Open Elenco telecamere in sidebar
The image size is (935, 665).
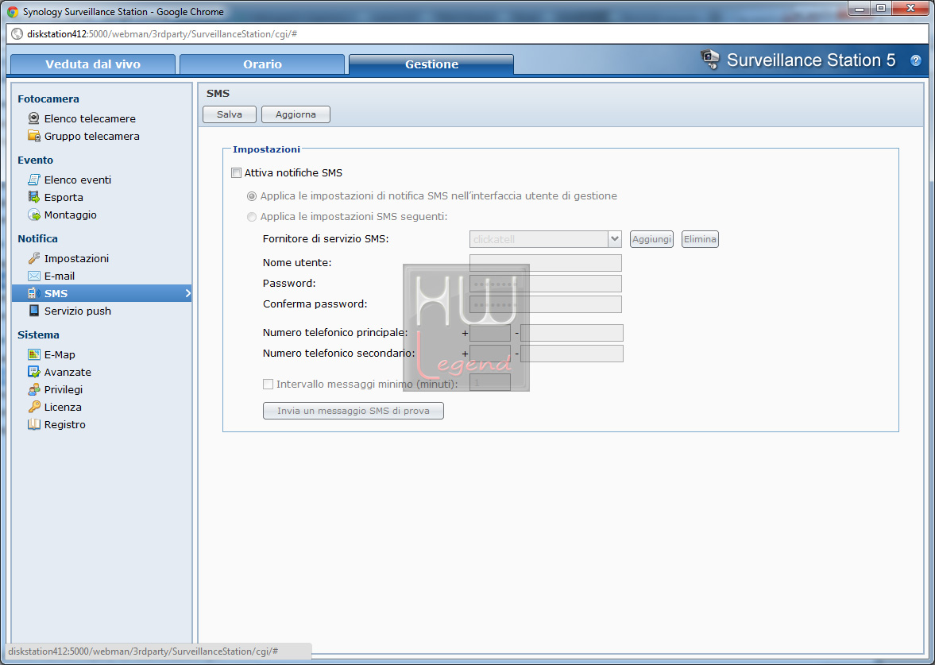[x=90, y=118]
